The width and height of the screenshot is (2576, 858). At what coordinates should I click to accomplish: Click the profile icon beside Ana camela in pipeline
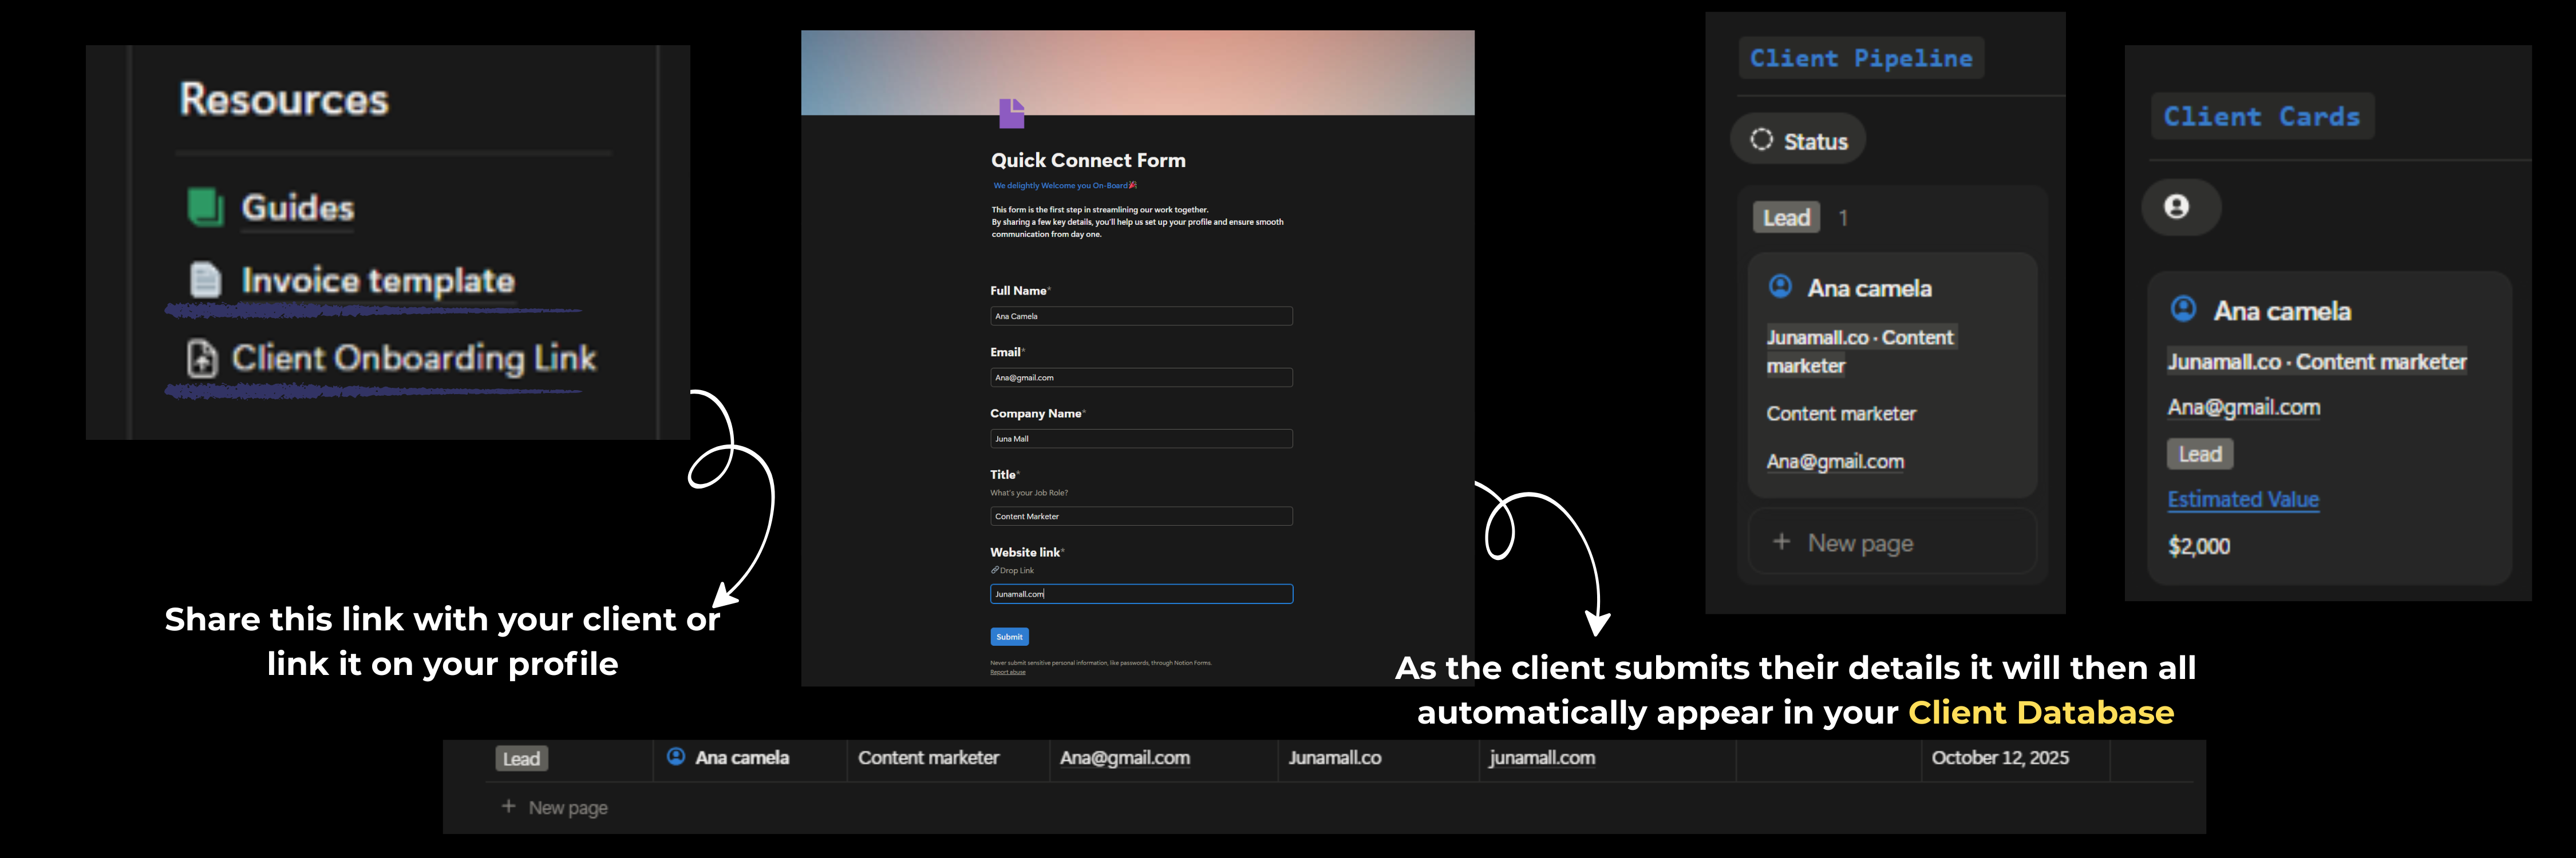pos(1780,287)
